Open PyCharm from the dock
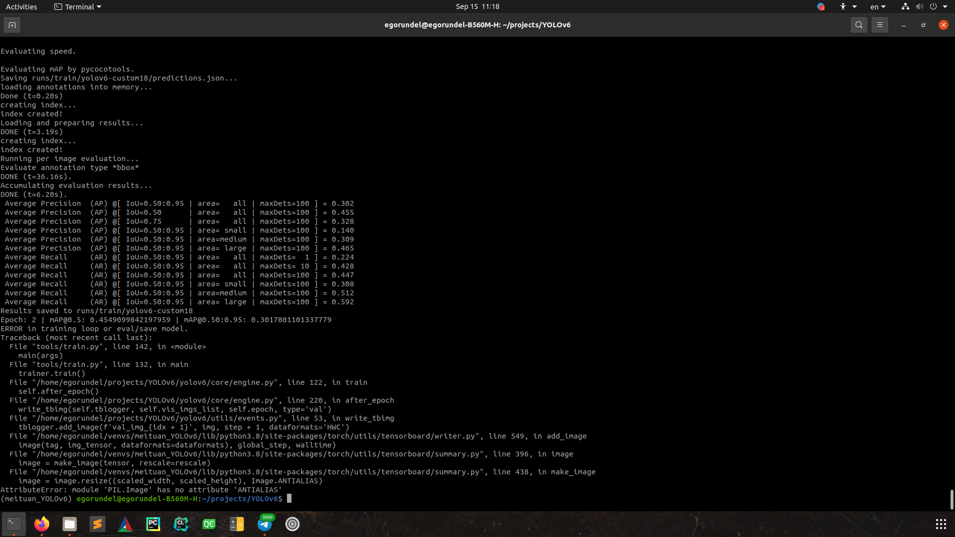 [x=153, y=524]
